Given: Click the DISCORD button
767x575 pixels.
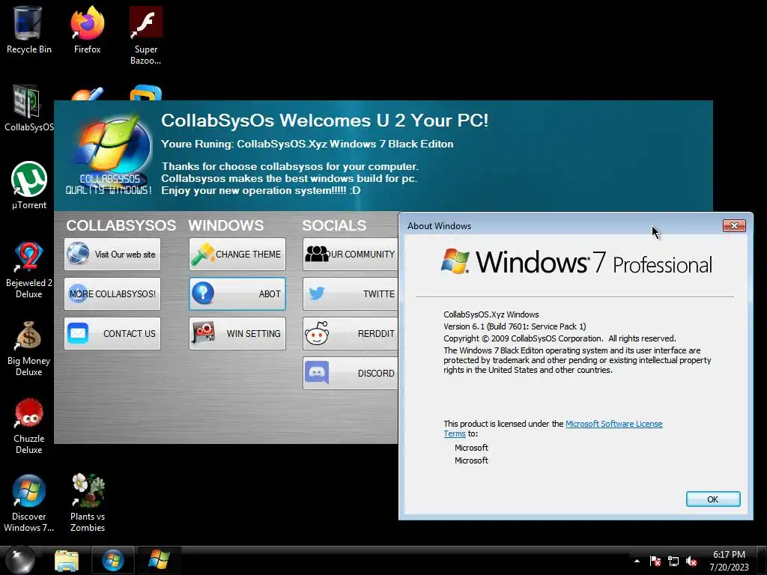Looking at the screenshot, I should tap(351, 373).
